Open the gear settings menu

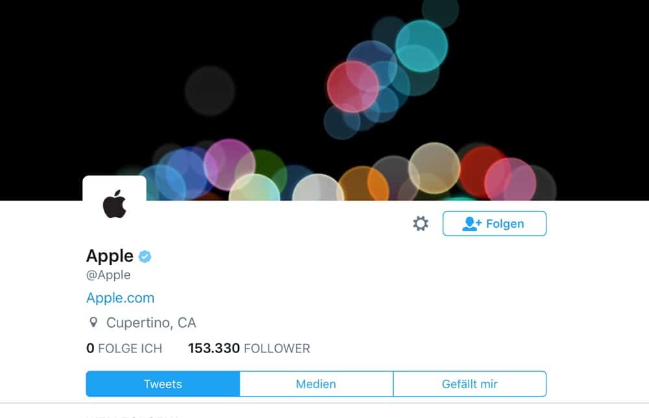pos(421,223)
